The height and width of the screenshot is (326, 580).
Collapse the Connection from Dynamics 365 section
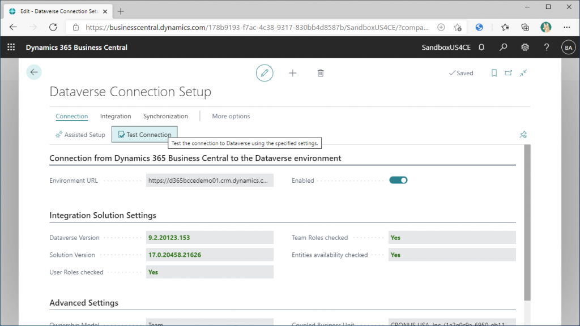click(x=195, y=158)
